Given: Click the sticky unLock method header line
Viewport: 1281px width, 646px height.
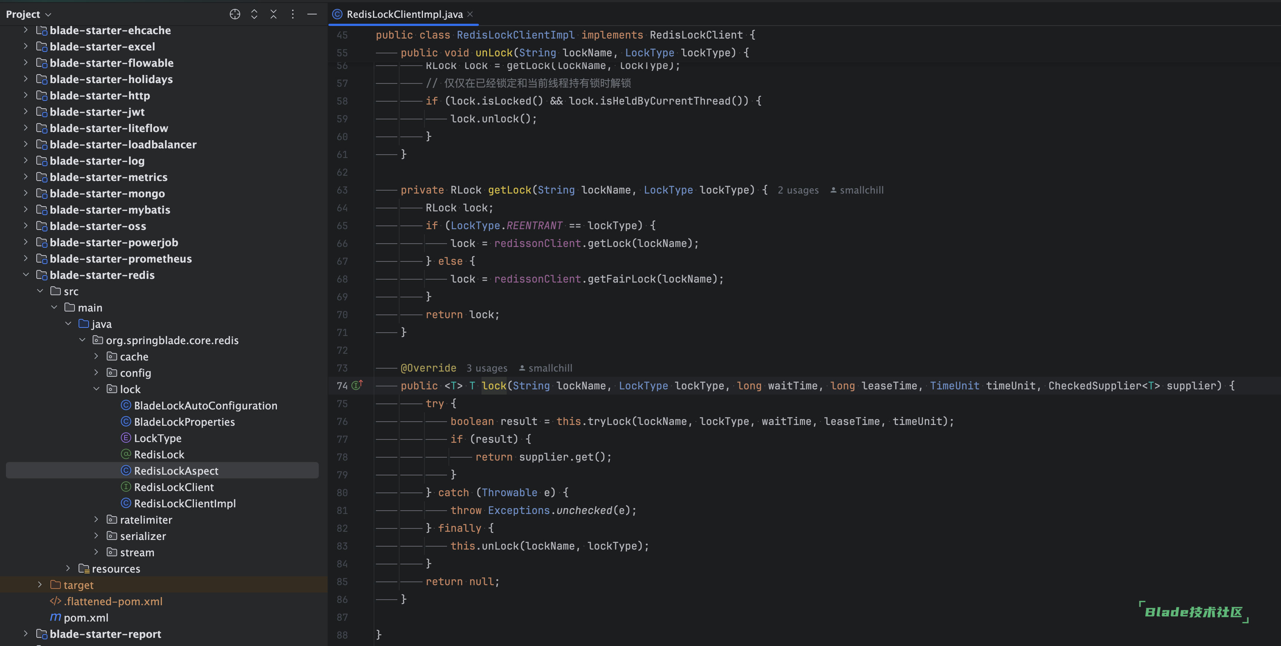Looking at the screenshot, I should tap(575, 53).
